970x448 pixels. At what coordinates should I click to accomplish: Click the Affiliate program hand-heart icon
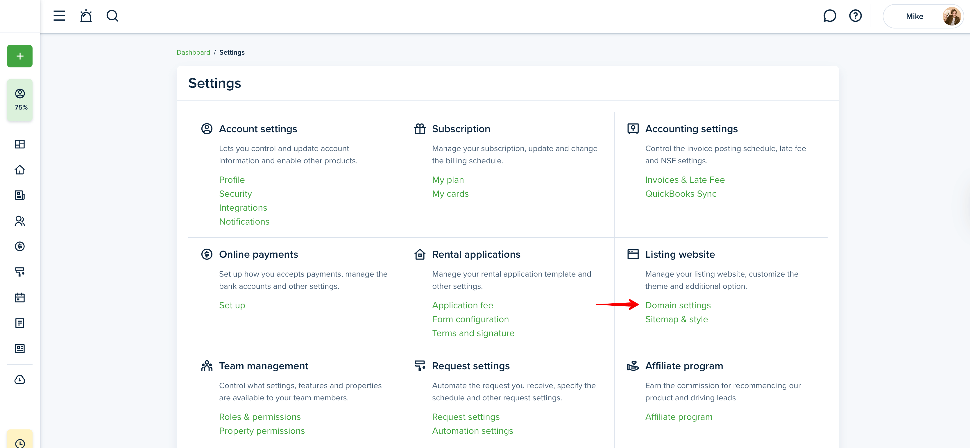point(633,366)
